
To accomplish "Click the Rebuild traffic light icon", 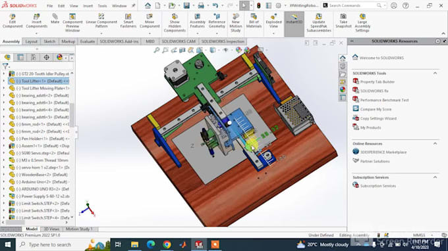I will pyautogui.click(x=258, y=5).
